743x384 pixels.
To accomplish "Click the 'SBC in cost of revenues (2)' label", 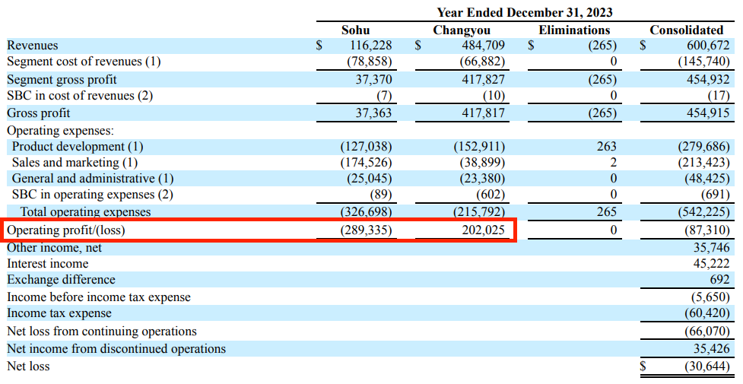I will [80, 96].
